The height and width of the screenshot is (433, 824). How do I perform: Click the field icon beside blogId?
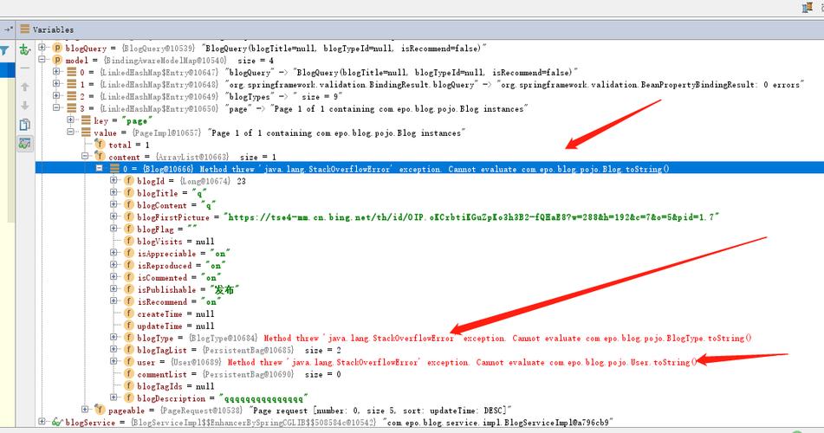[129, 181]
